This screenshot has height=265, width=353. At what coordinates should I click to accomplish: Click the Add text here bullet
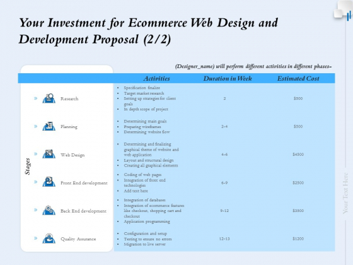pos(136,191)
